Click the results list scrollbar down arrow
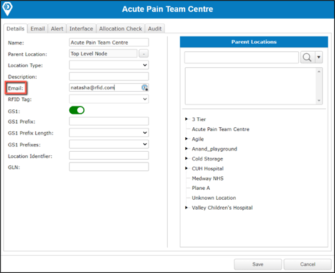Image resolution: width=335 pixels, height=273 pixels. pyautogui.click(x=319, y=101)
